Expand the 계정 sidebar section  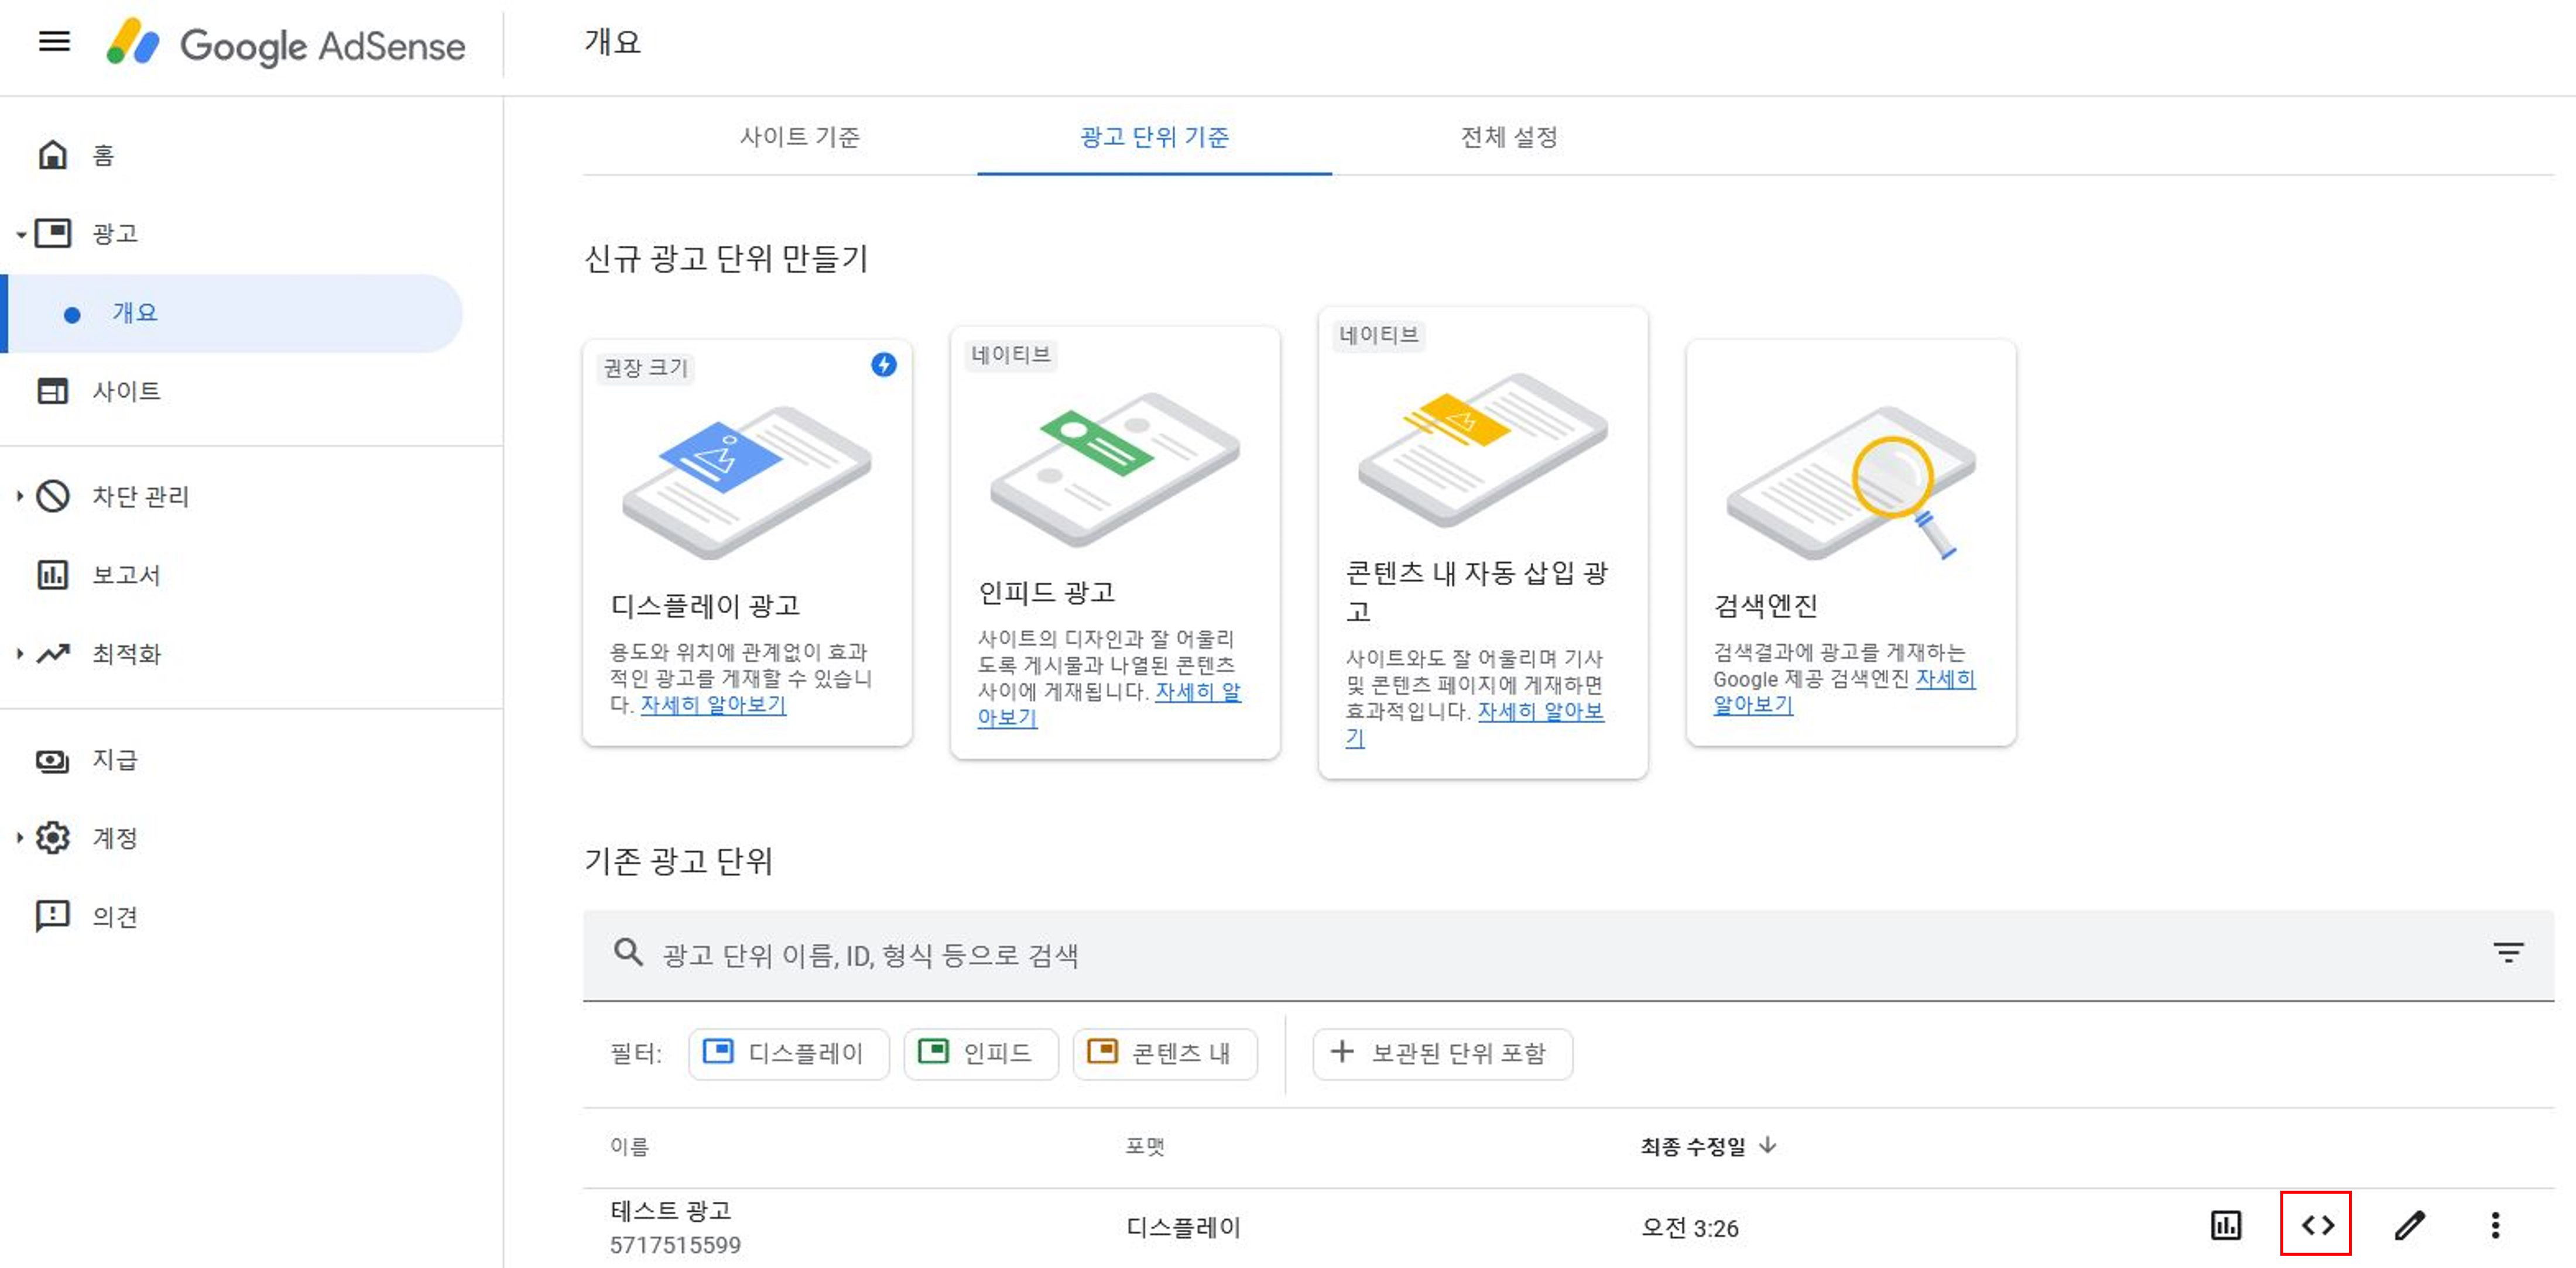(114, 837)
